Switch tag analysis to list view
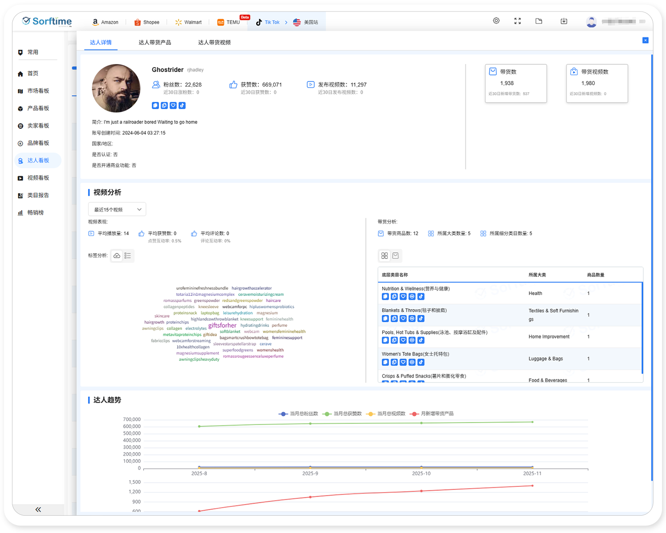The image size is (666, 533). coord(128,256)
